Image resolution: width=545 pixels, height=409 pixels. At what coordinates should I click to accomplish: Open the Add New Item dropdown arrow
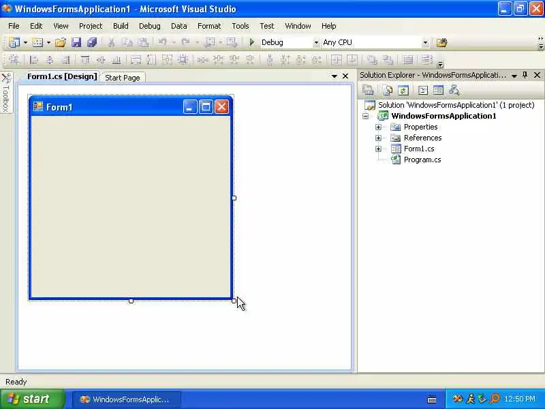48,42
